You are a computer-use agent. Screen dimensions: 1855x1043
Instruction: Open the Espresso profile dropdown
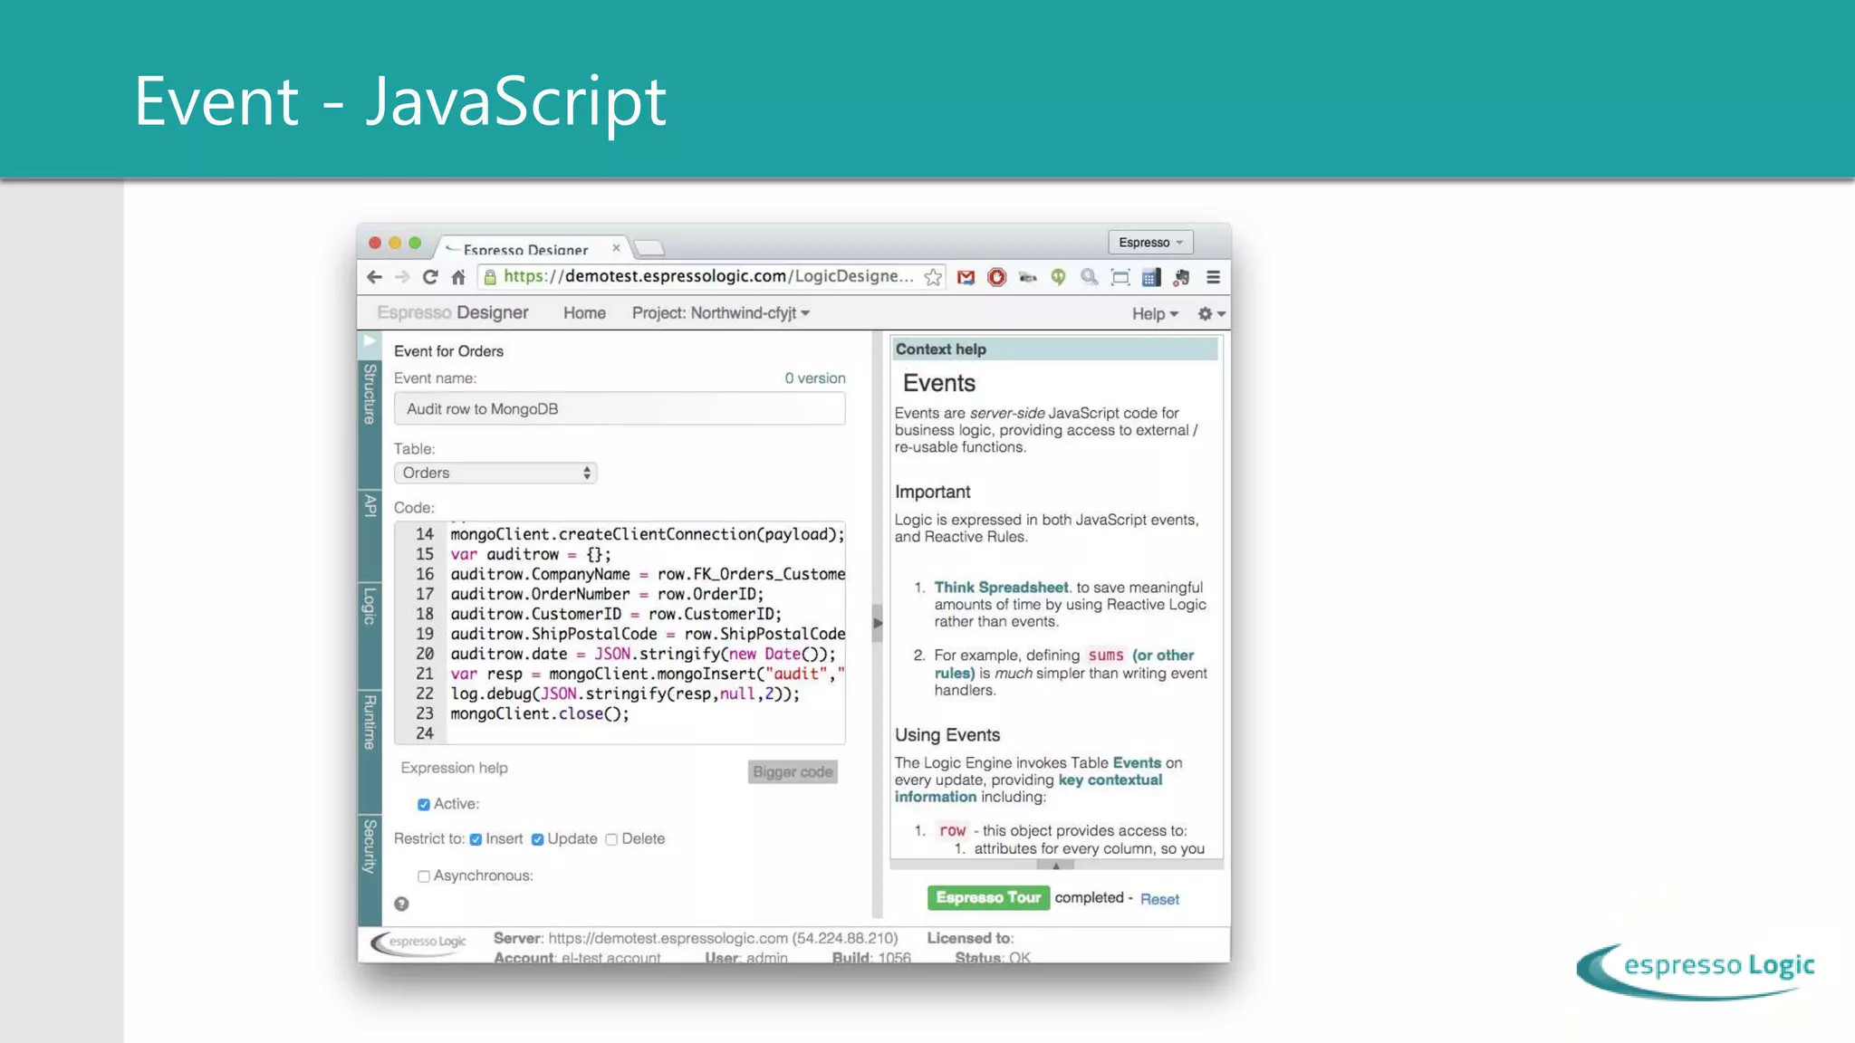coord(1150,242)
